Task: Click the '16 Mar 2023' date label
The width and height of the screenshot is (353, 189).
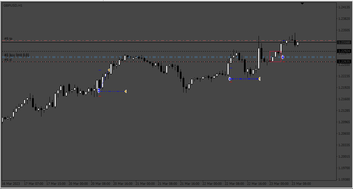Action: click(11, 183)
